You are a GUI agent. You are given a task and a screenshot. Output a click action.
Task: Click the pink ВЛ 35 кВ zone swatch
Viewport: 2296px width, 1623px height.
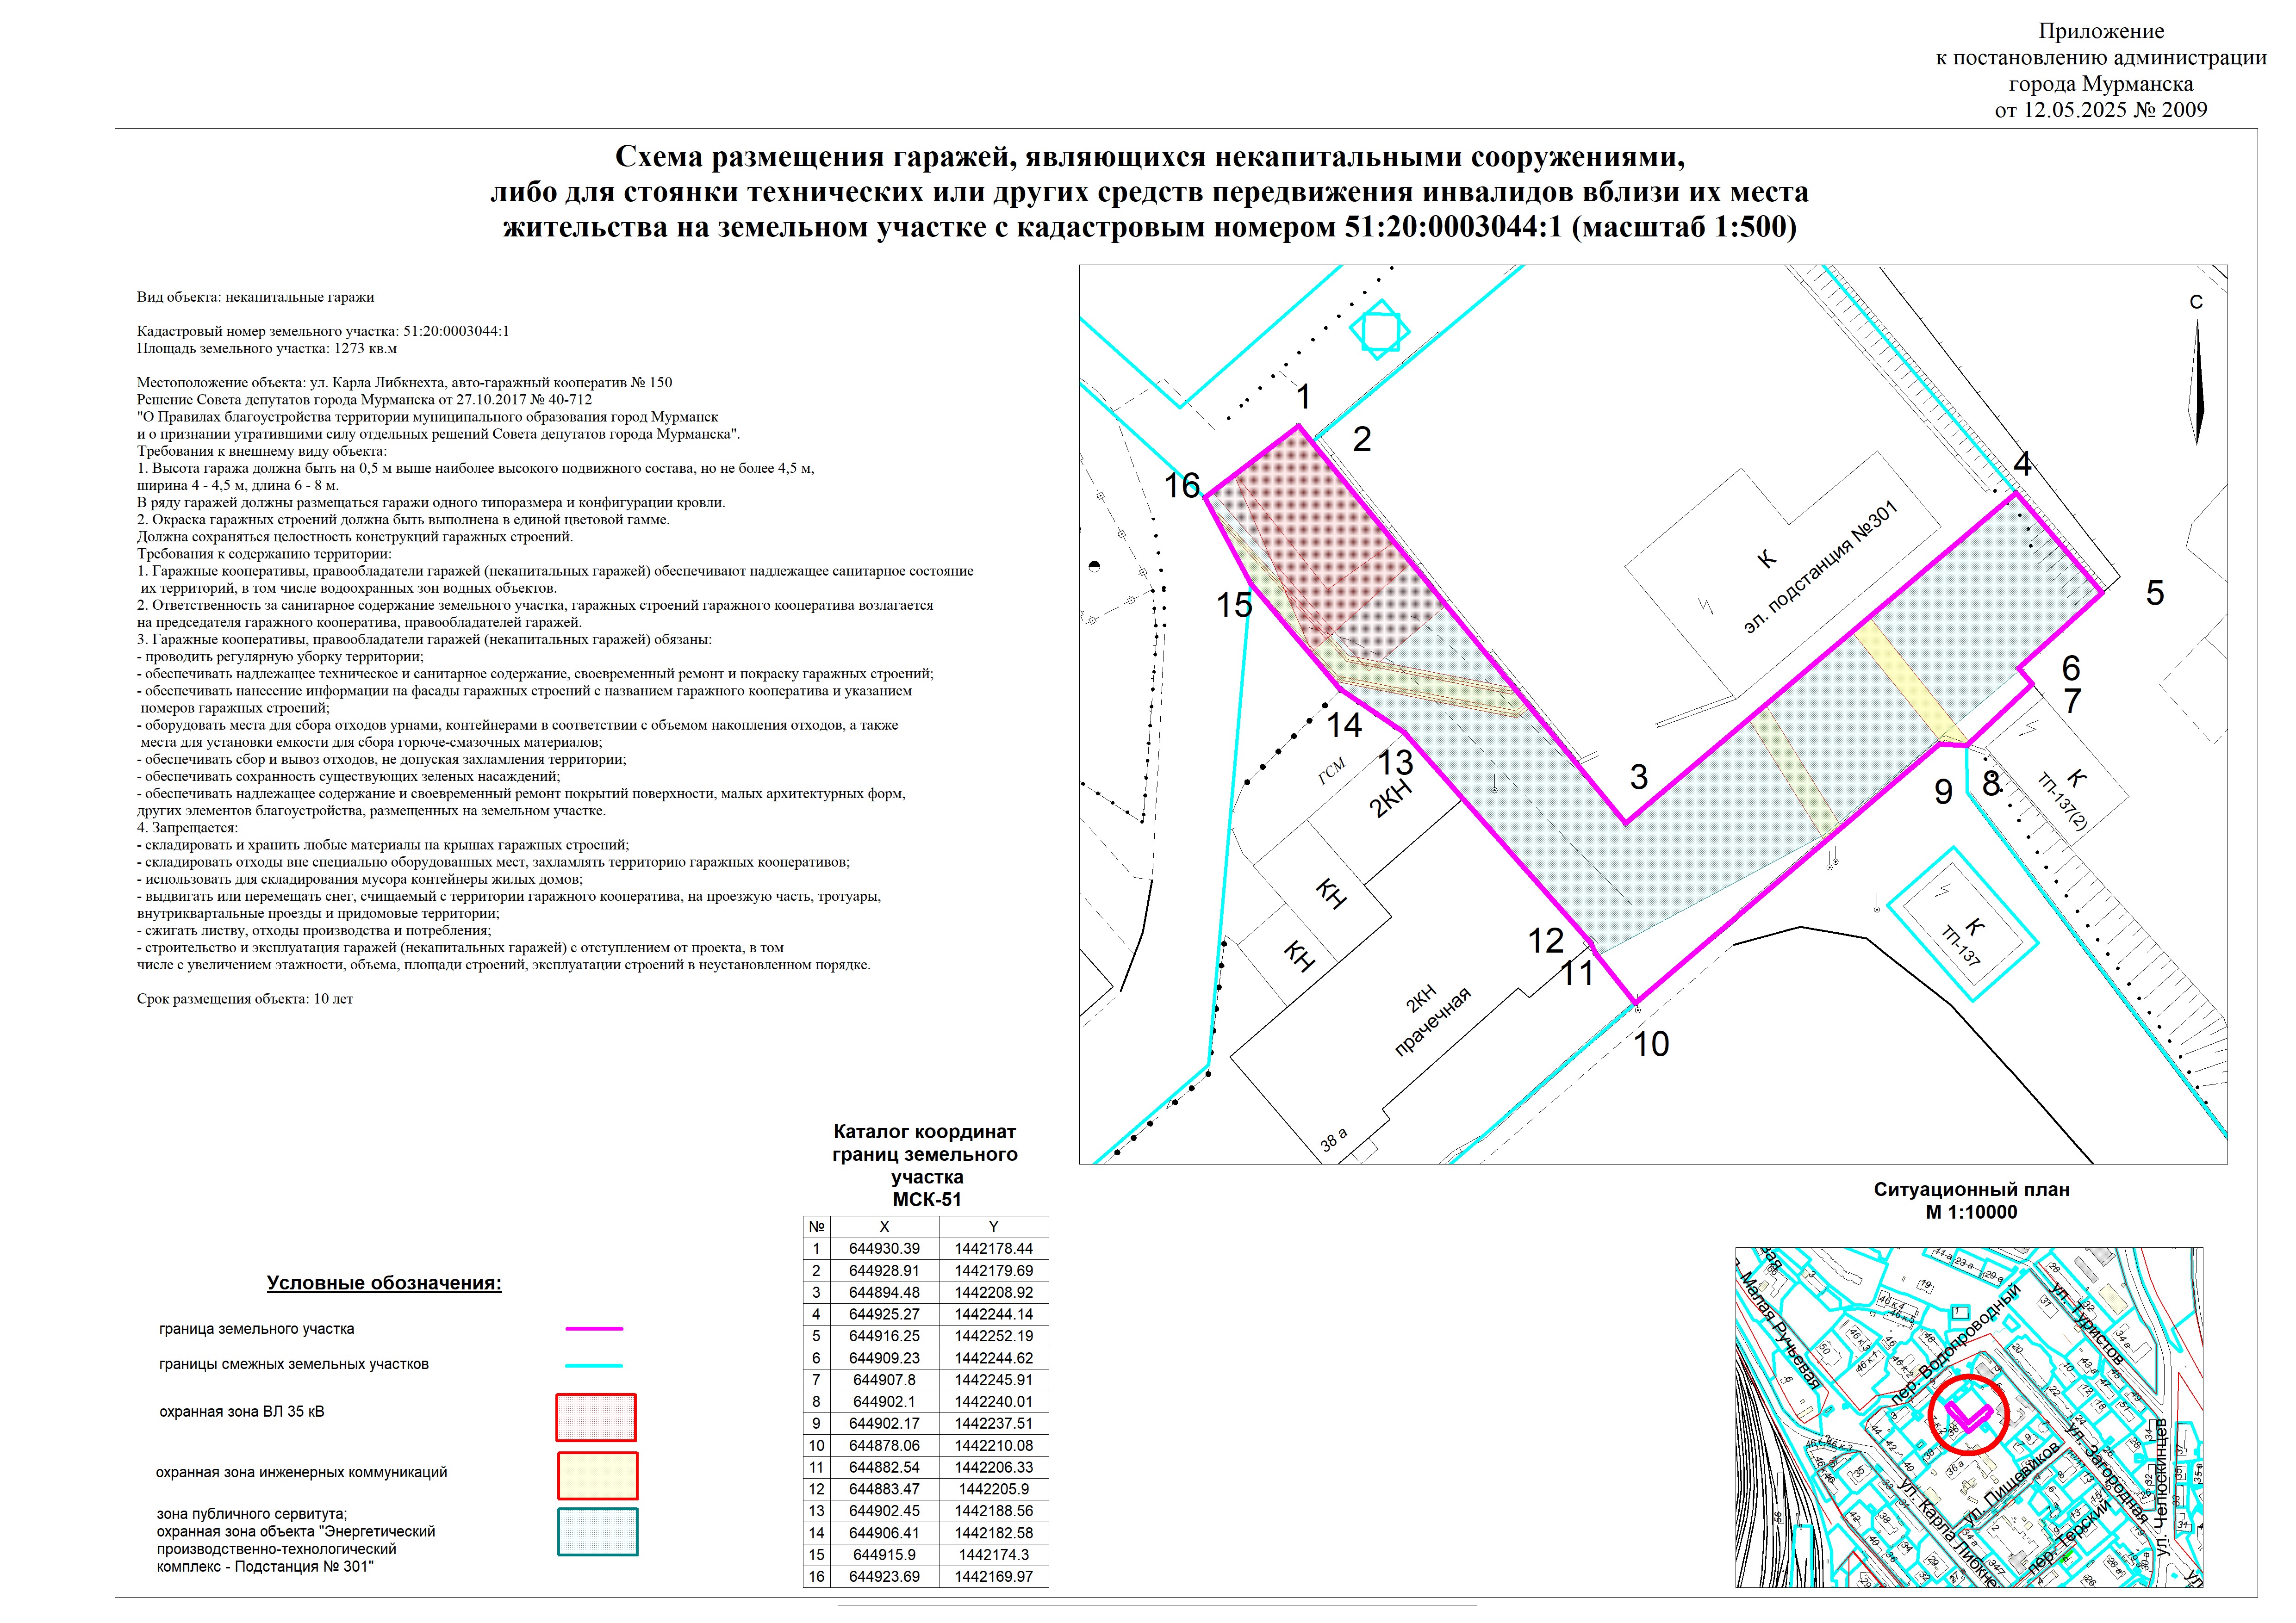[x=596, y=1417]
